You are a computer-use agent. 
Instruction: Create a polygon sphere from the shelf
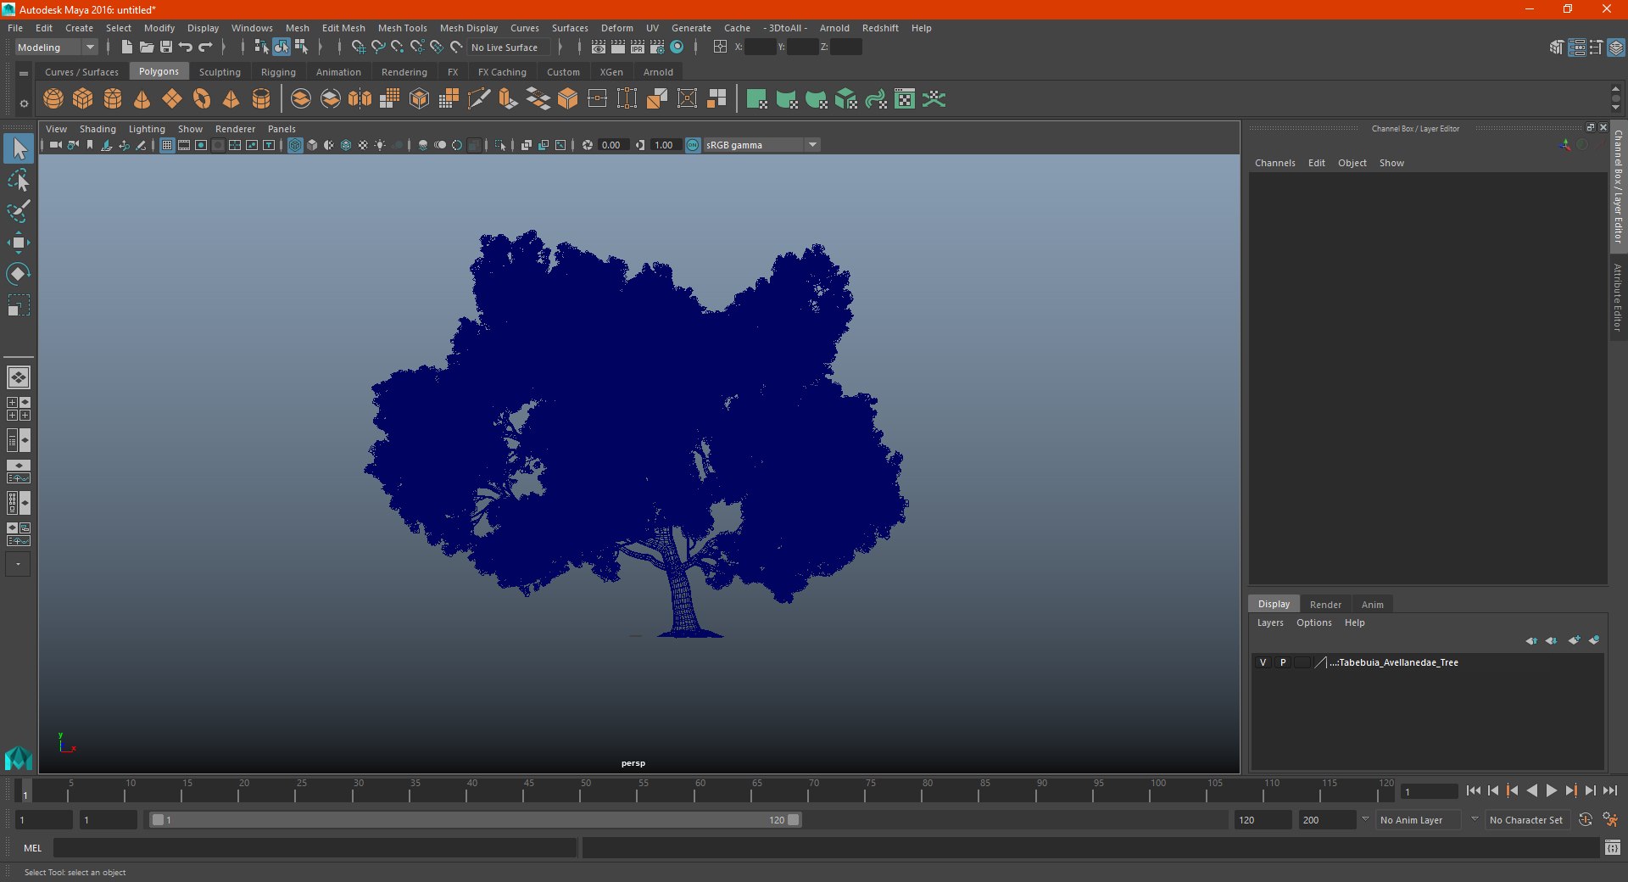point(53,99)
